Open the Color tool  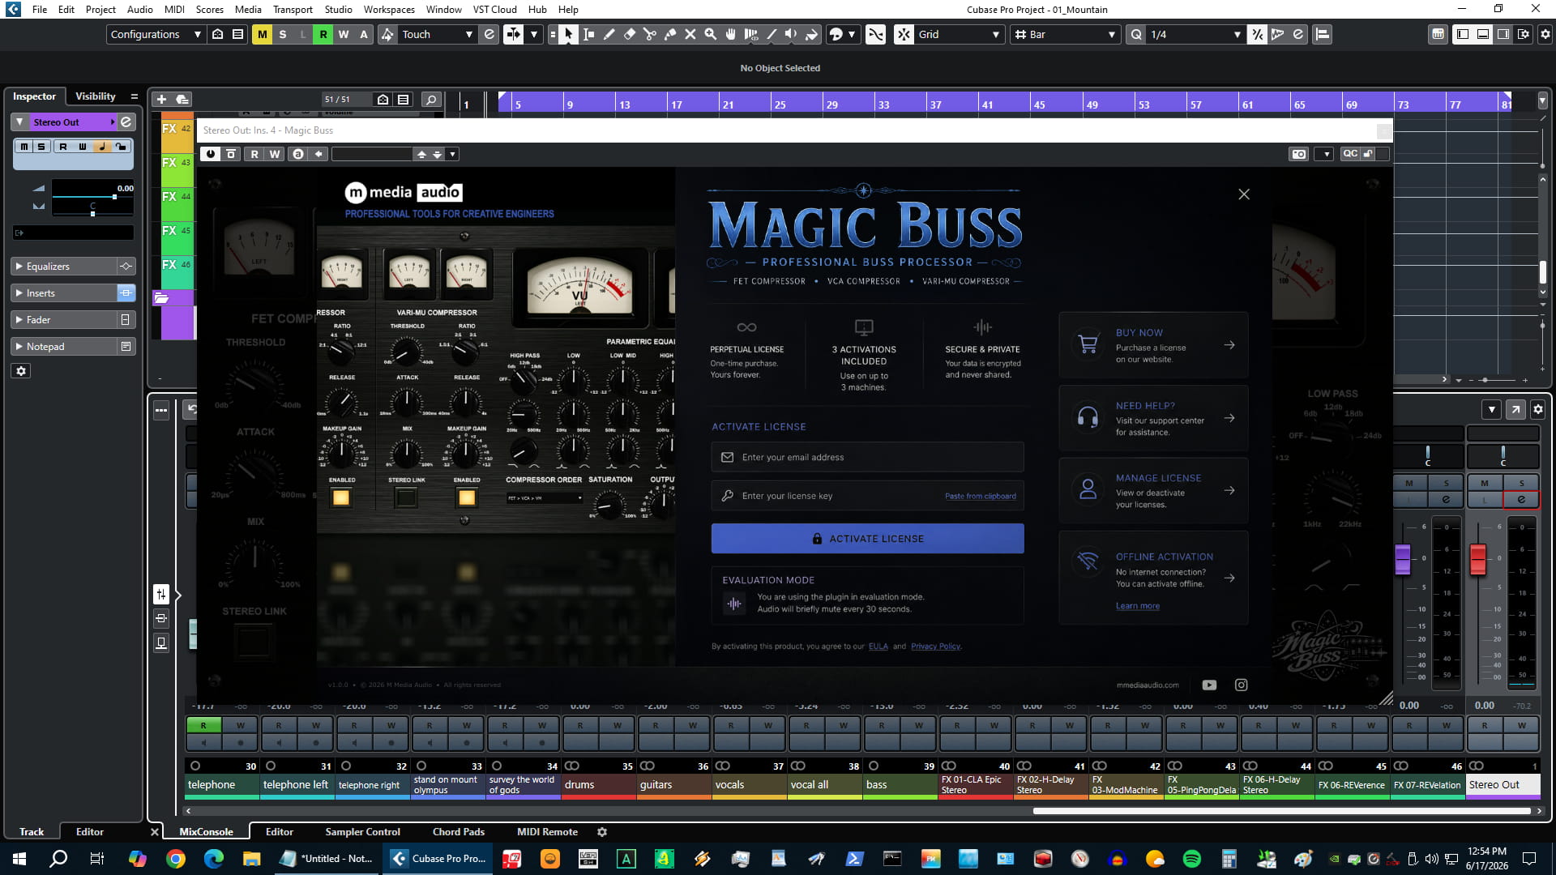point(811,34)
